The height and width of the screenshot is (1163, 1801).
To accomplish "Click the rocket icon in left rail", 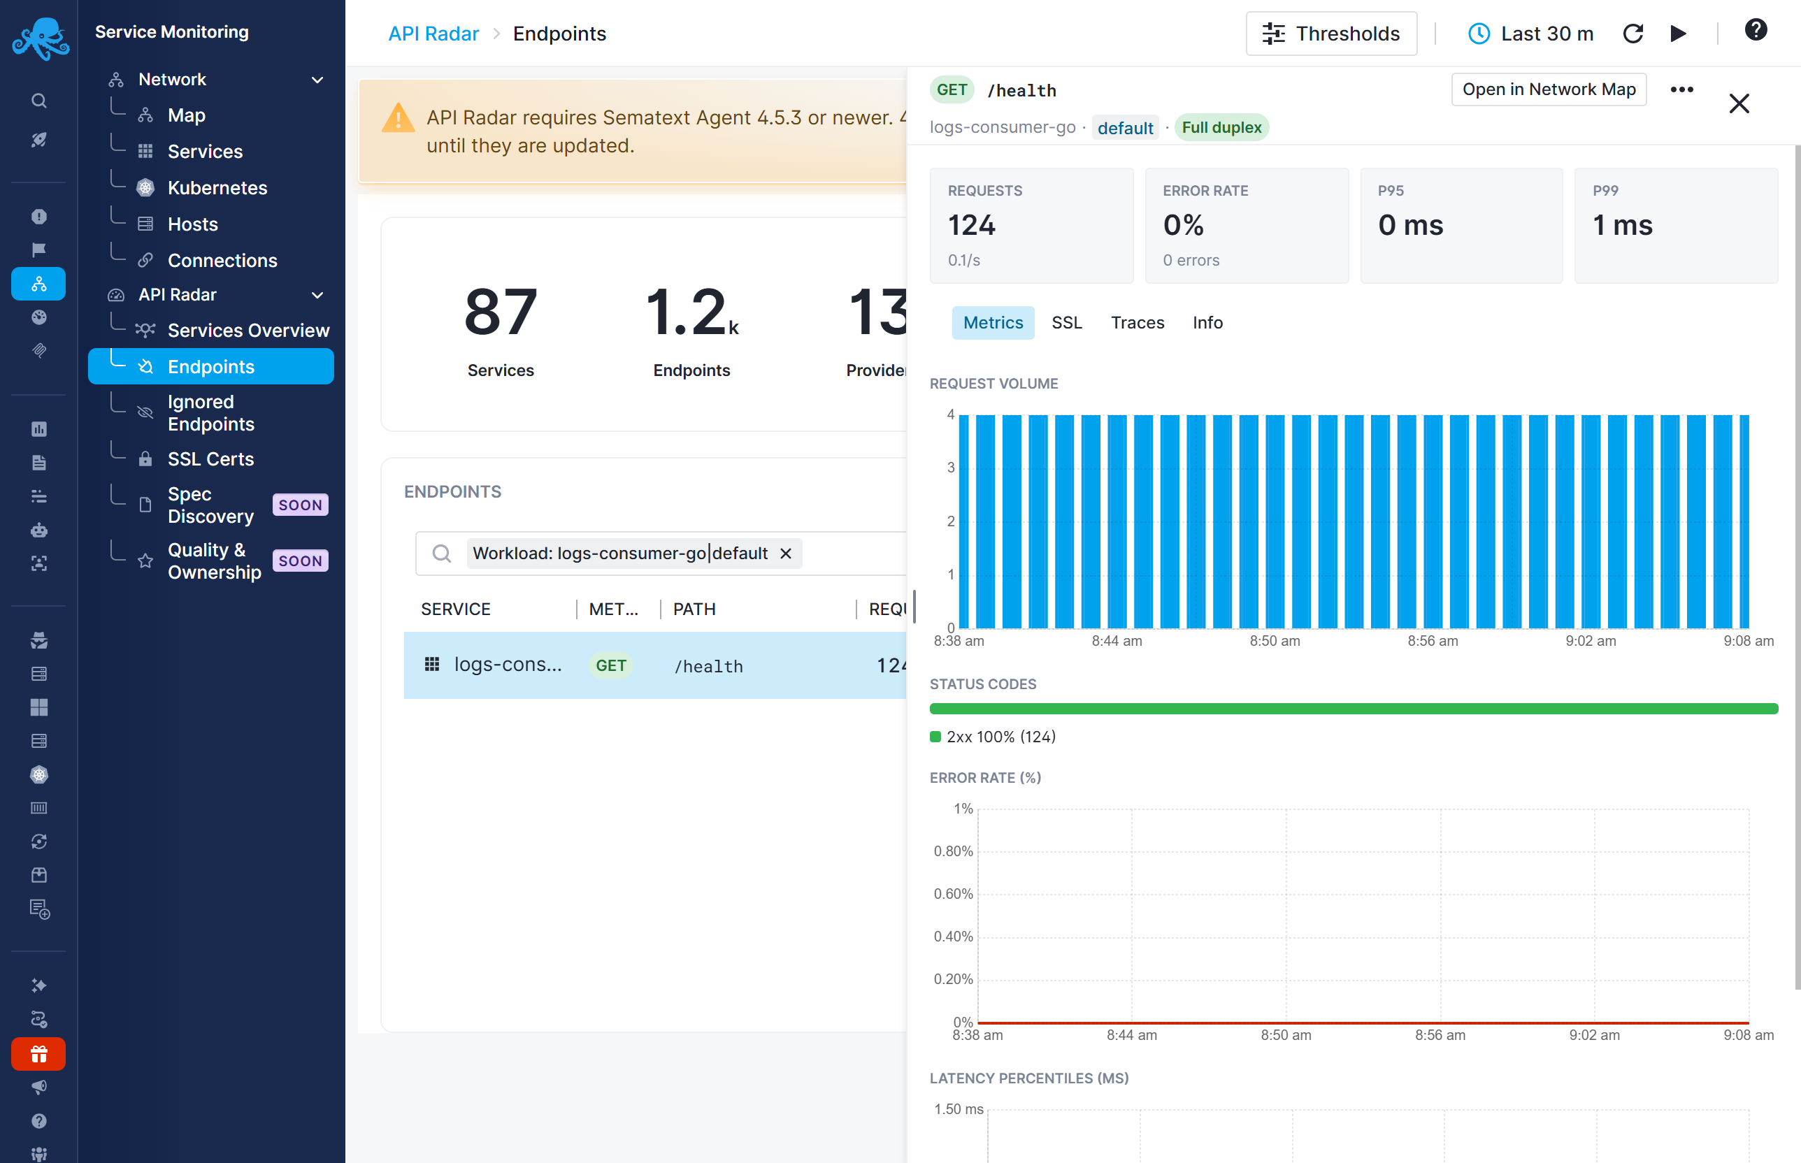I will click(x=39, y=140).
